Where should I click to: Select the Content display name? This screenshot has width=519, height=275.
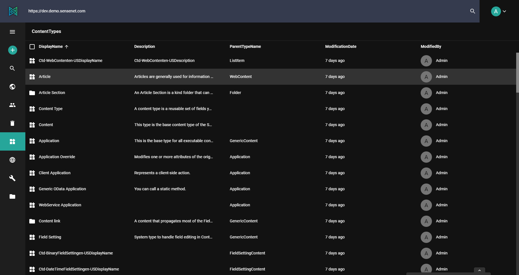click(x=46, y=125)
